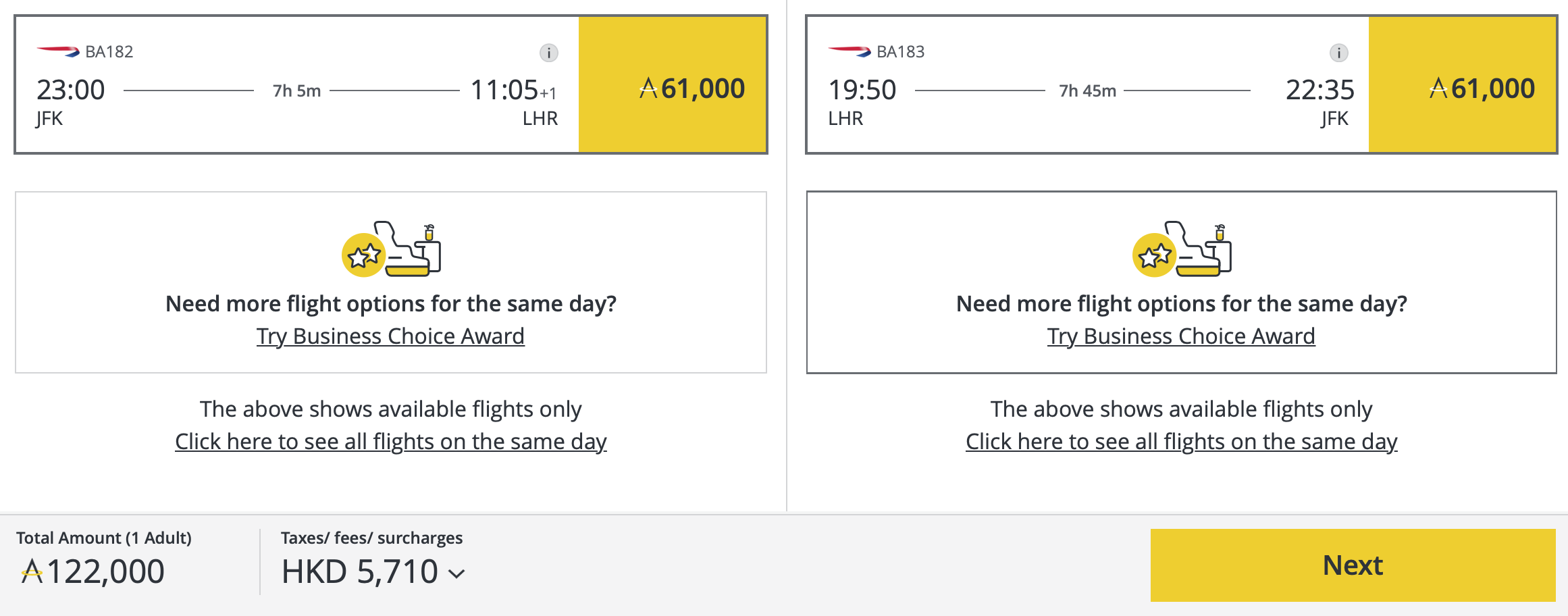Click Asia Miles icon beside 122,000 total
Image resolution: width=1568 pixels, height=616 pixels.
pos(32,572)
